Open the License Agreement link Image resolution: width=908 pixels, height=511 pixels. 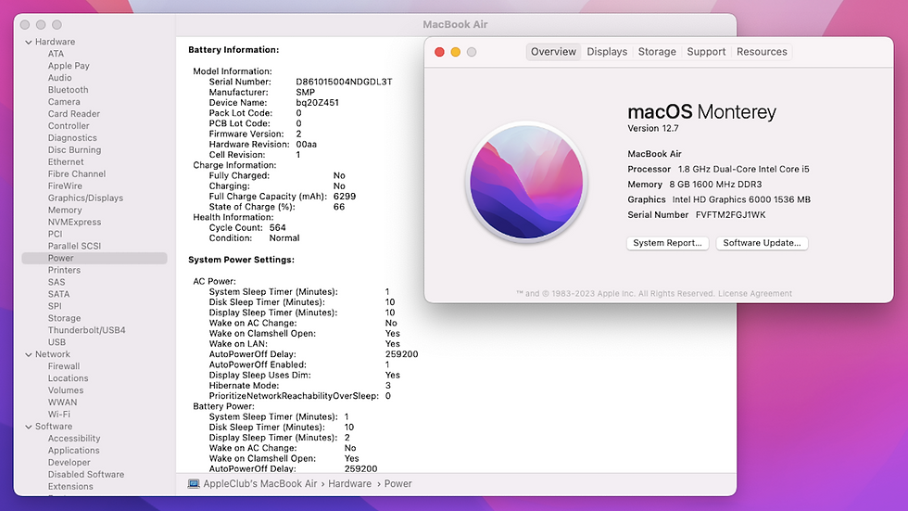click(754, 294)
